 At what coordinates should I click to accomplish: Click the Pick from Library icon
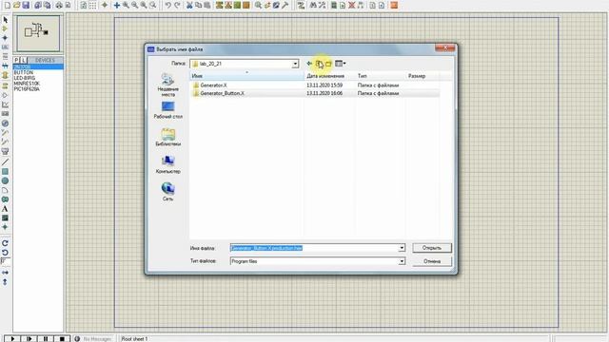tap(258, 5)
